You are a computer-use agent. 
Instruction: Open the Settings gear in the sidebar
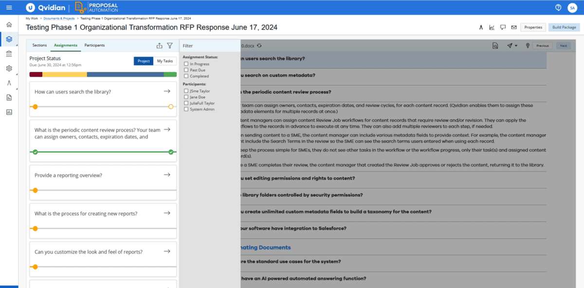pos(8,68)
